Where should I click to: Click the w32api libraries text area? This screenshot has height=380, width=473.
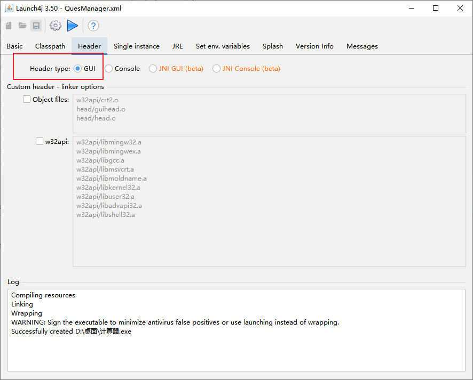point(269,201)
